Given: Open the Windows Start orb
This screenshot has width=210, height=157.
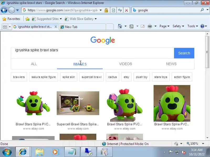Looking at the screenshot, I should point(7,152).
